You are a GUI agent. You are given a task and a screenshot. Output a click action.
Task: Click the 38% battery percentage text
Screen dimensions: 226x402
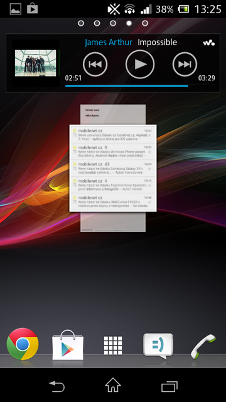pos(164,9)
